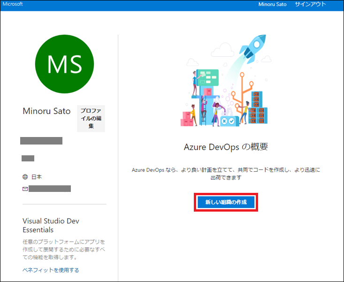Viewport: 344px width, 282px height.
Task: Click the Azure DevOps description paragraph
Action: (226, 174)
